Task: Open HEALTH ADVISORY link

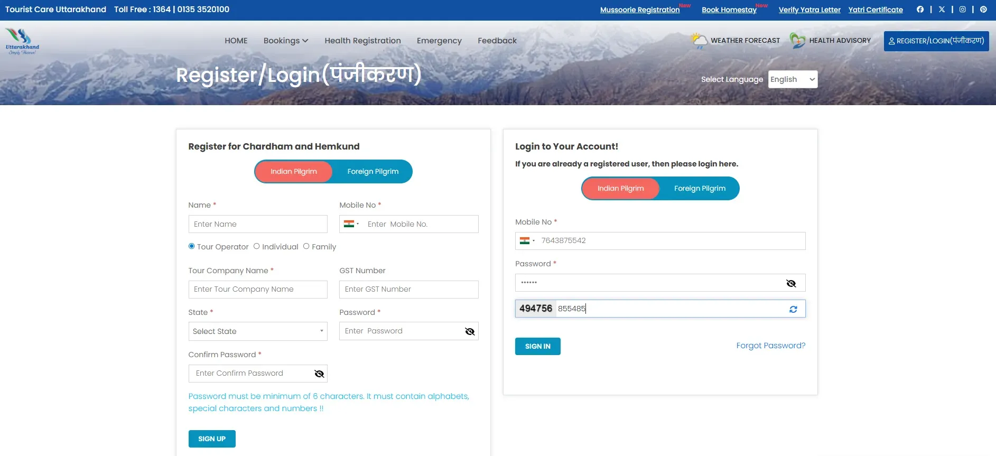Action: (840, 41)
